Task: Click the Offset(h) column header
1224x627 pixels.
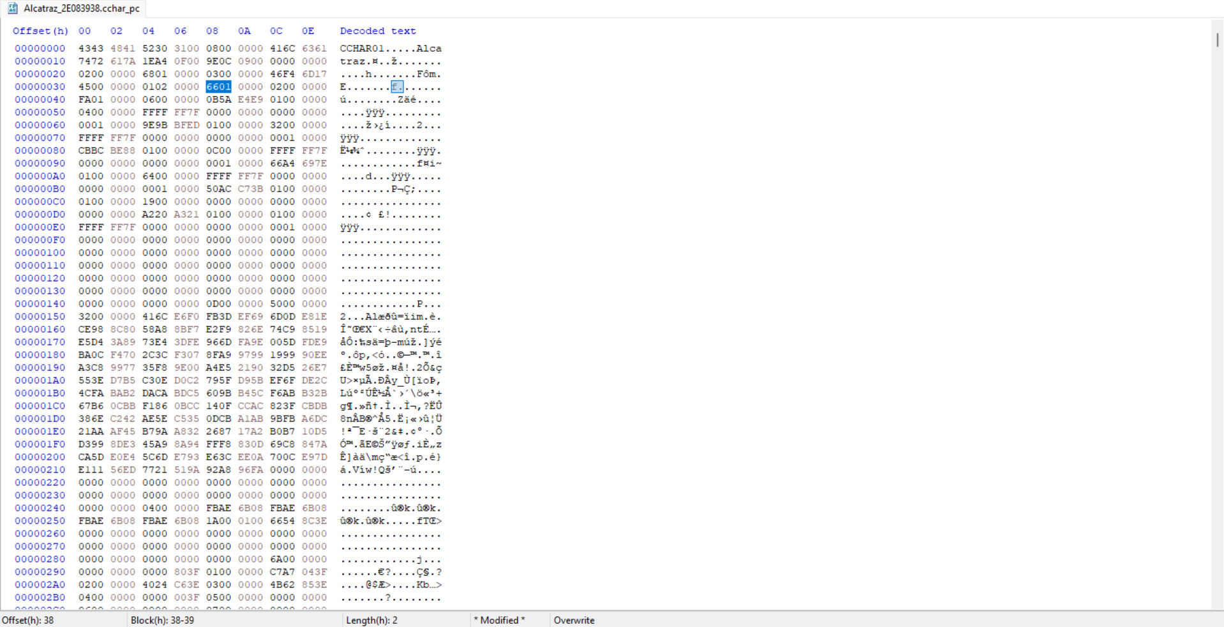Action: point(40,31)
